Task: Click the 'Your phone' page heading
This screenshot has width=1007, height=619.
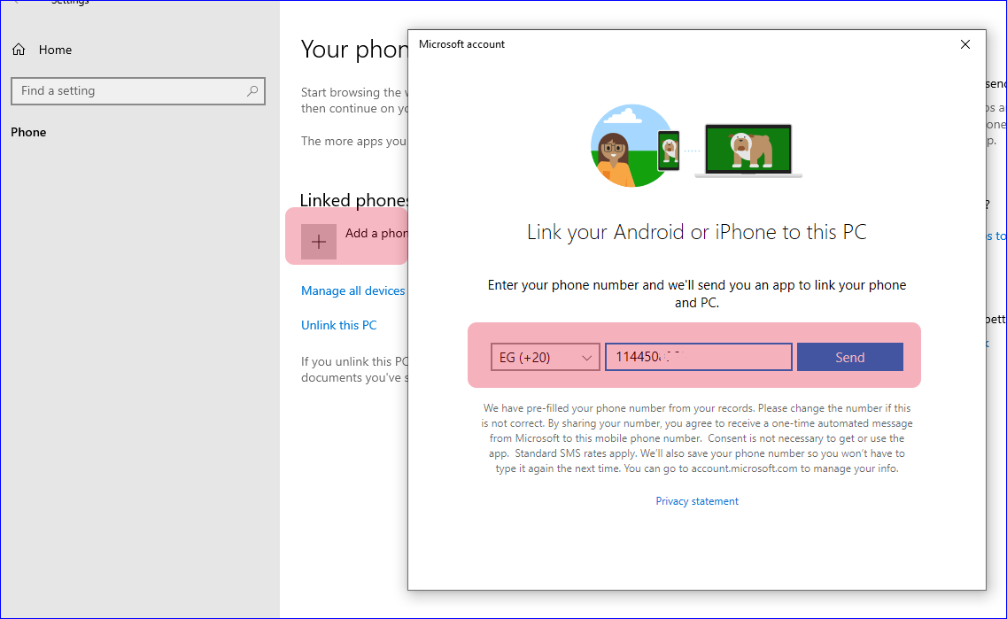Action: pyautogui.click(x=354, y=50)
